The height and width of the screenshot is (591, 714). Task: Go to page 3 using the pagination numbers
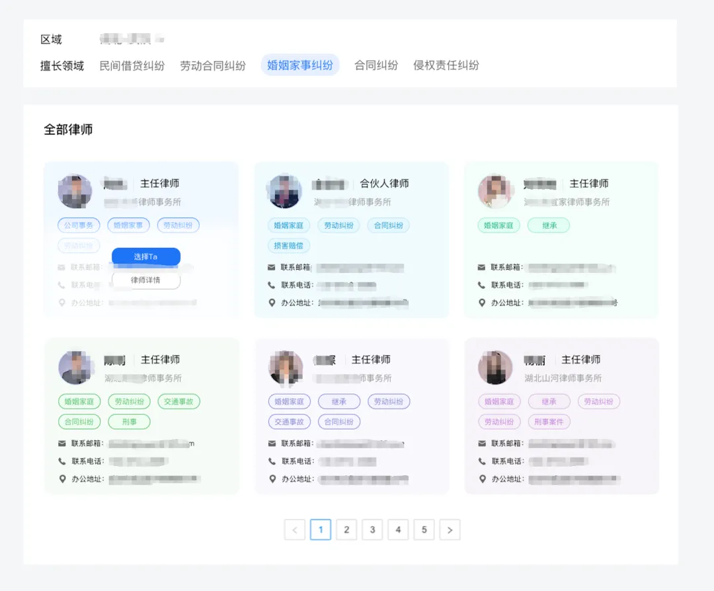(372, 530)
